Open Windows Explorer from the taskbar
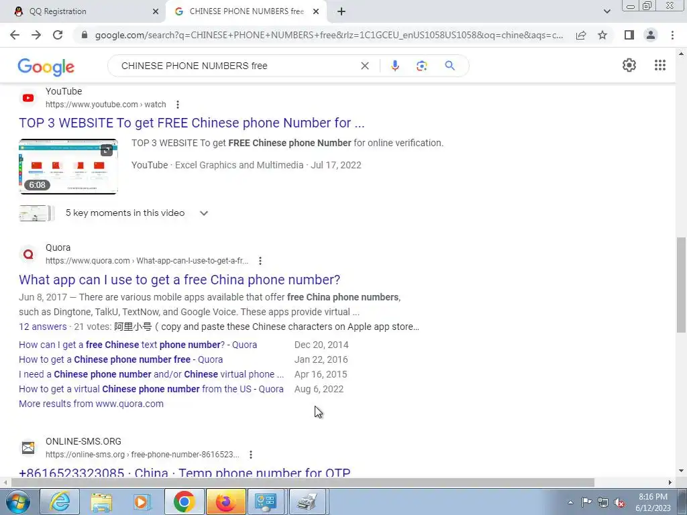This screenshot has height=515, width=687. (x=101, y=502)
